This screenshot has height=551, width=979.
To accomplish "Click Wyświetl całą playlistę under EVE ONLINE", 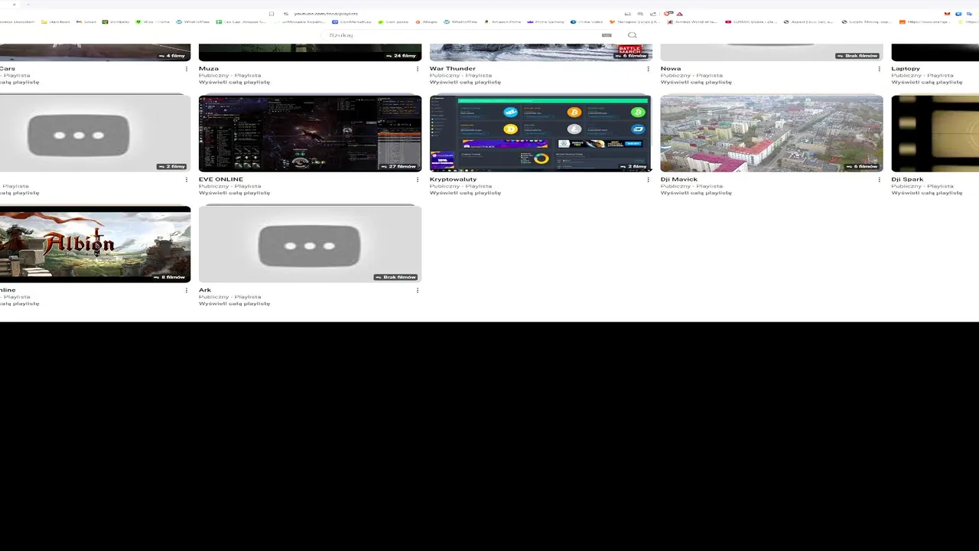I will [234, 193].
